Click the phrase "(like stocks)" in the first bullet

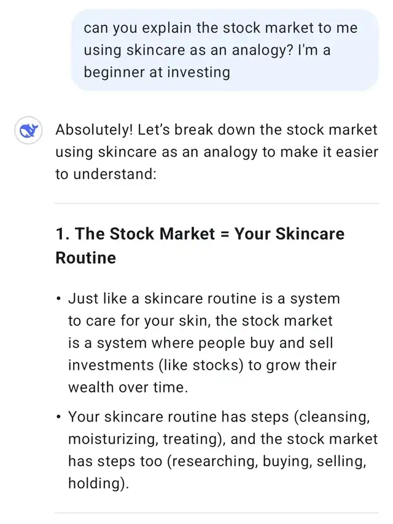tap(201, 366)
